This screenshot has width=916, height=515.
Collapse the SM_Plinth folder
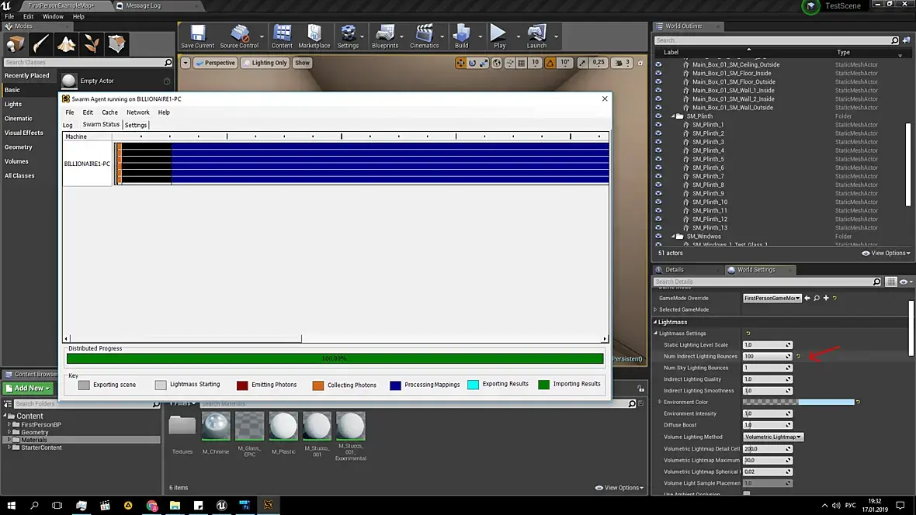click(x=672, y=116)
